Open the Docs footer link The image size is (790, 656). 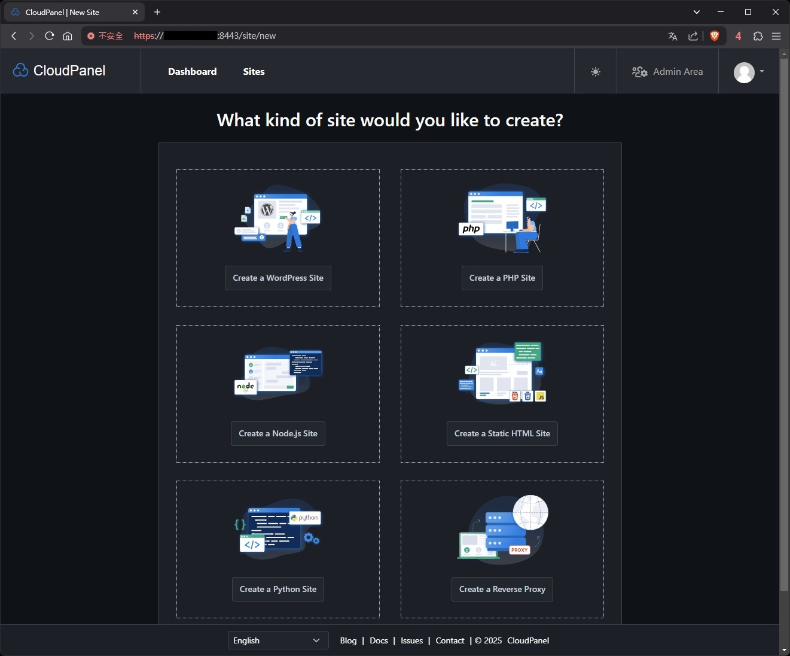[379, 640]
